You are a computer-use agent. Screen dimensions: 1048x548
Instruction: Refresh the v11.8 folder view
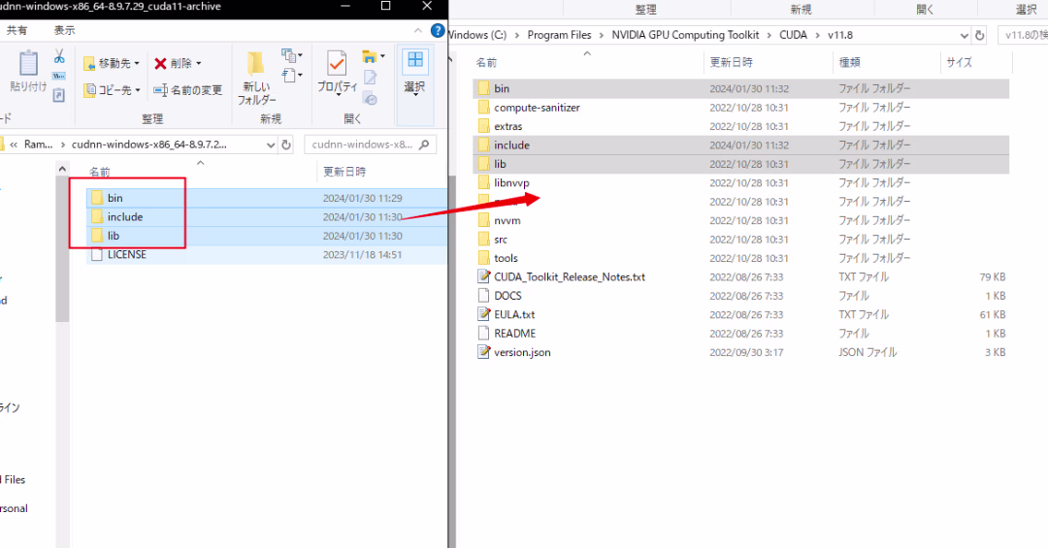point(980,36)
